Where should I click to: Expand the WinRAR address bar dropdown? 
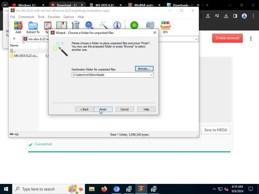pos(196,39)
